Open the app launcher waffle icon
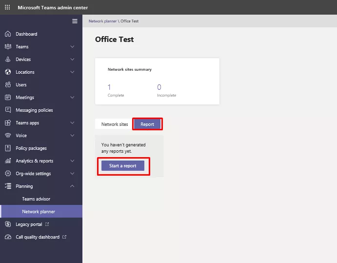337x263 pixels. (7, 7)
